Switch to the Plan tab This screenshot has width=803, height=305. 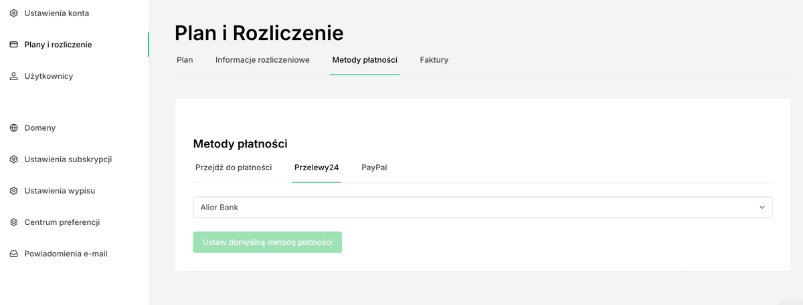pos(185,60)
